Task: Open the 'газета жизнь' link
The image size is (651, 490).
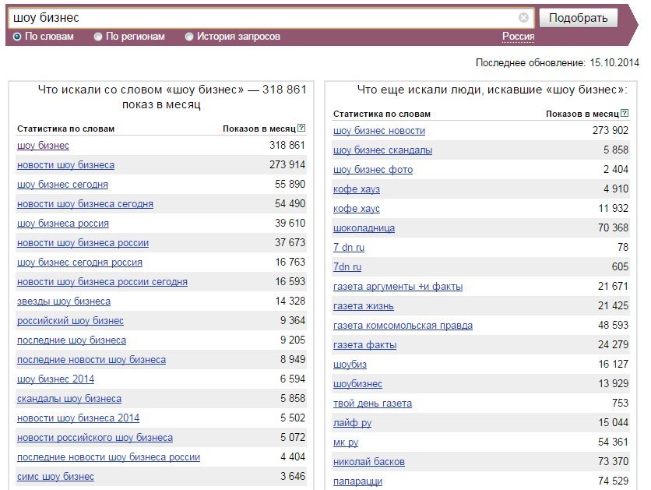Action: [x=364, y=306]
